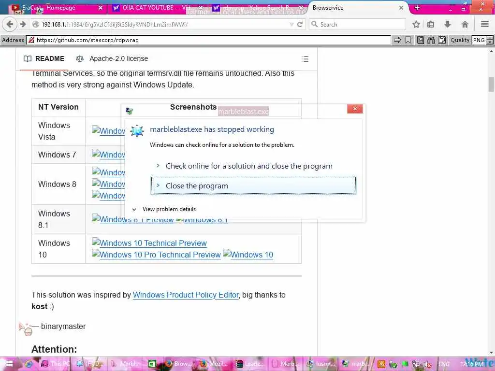
Task: Open the Windows Vista screenshot link
Action: point(108,130)
